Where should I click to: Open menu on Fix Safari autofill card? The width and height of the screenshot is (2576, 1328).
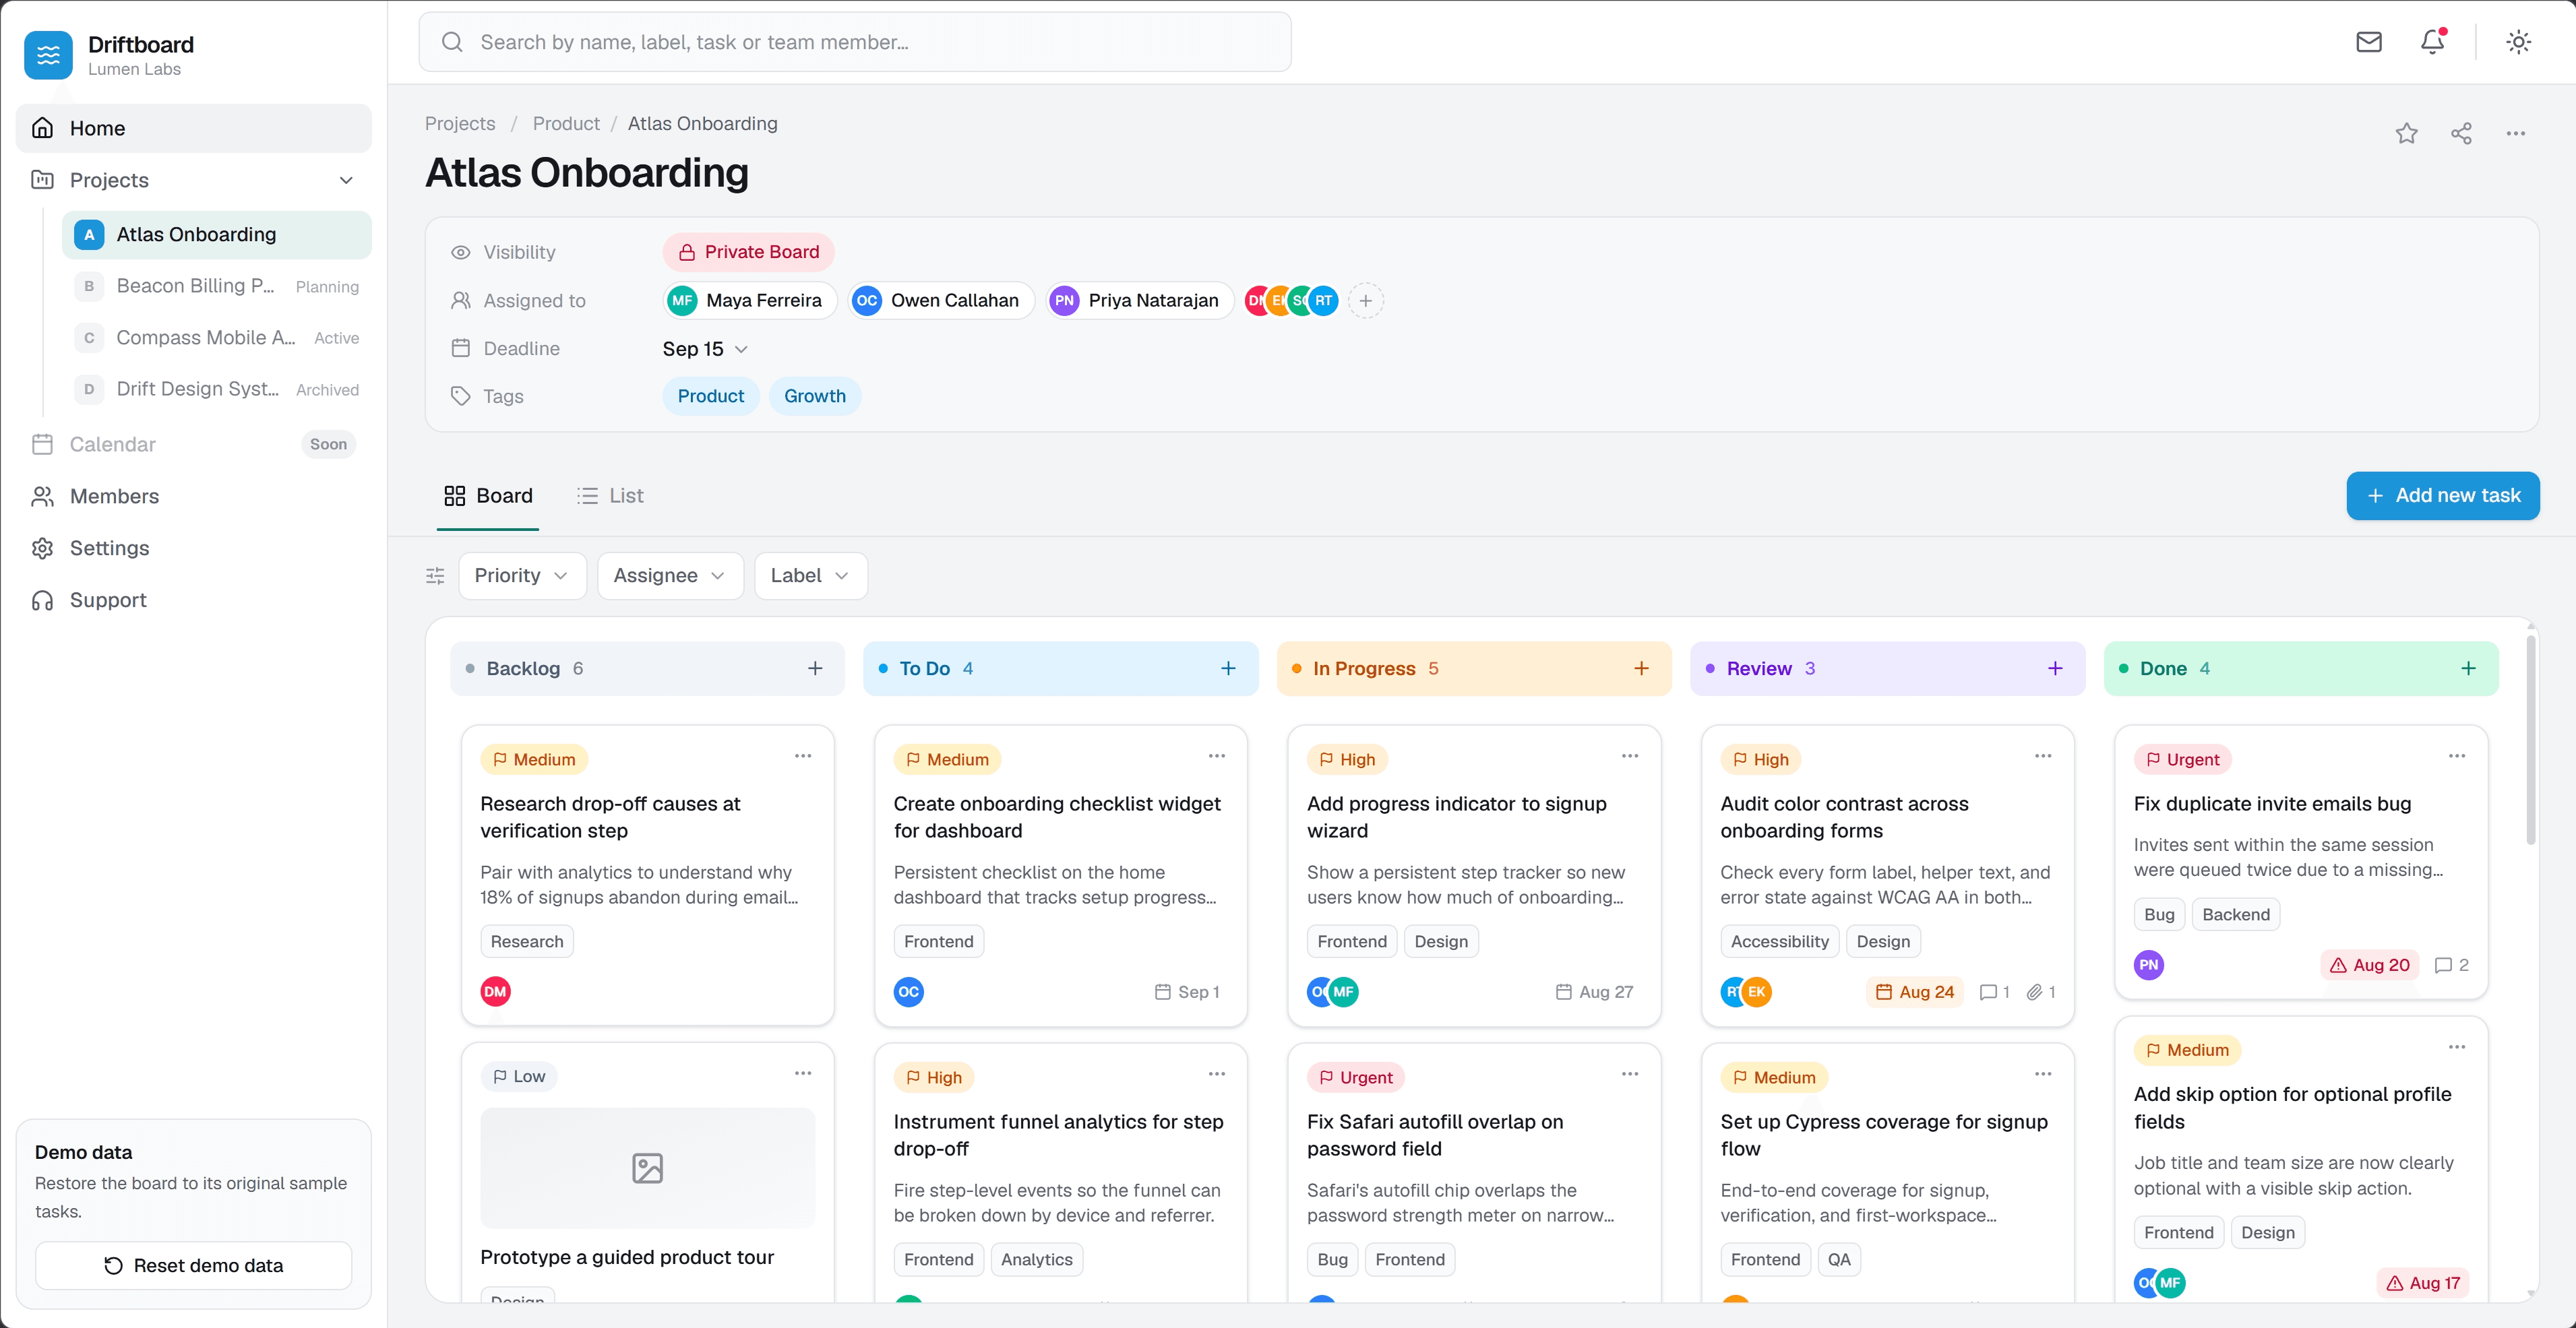tap(1629, 1074)
